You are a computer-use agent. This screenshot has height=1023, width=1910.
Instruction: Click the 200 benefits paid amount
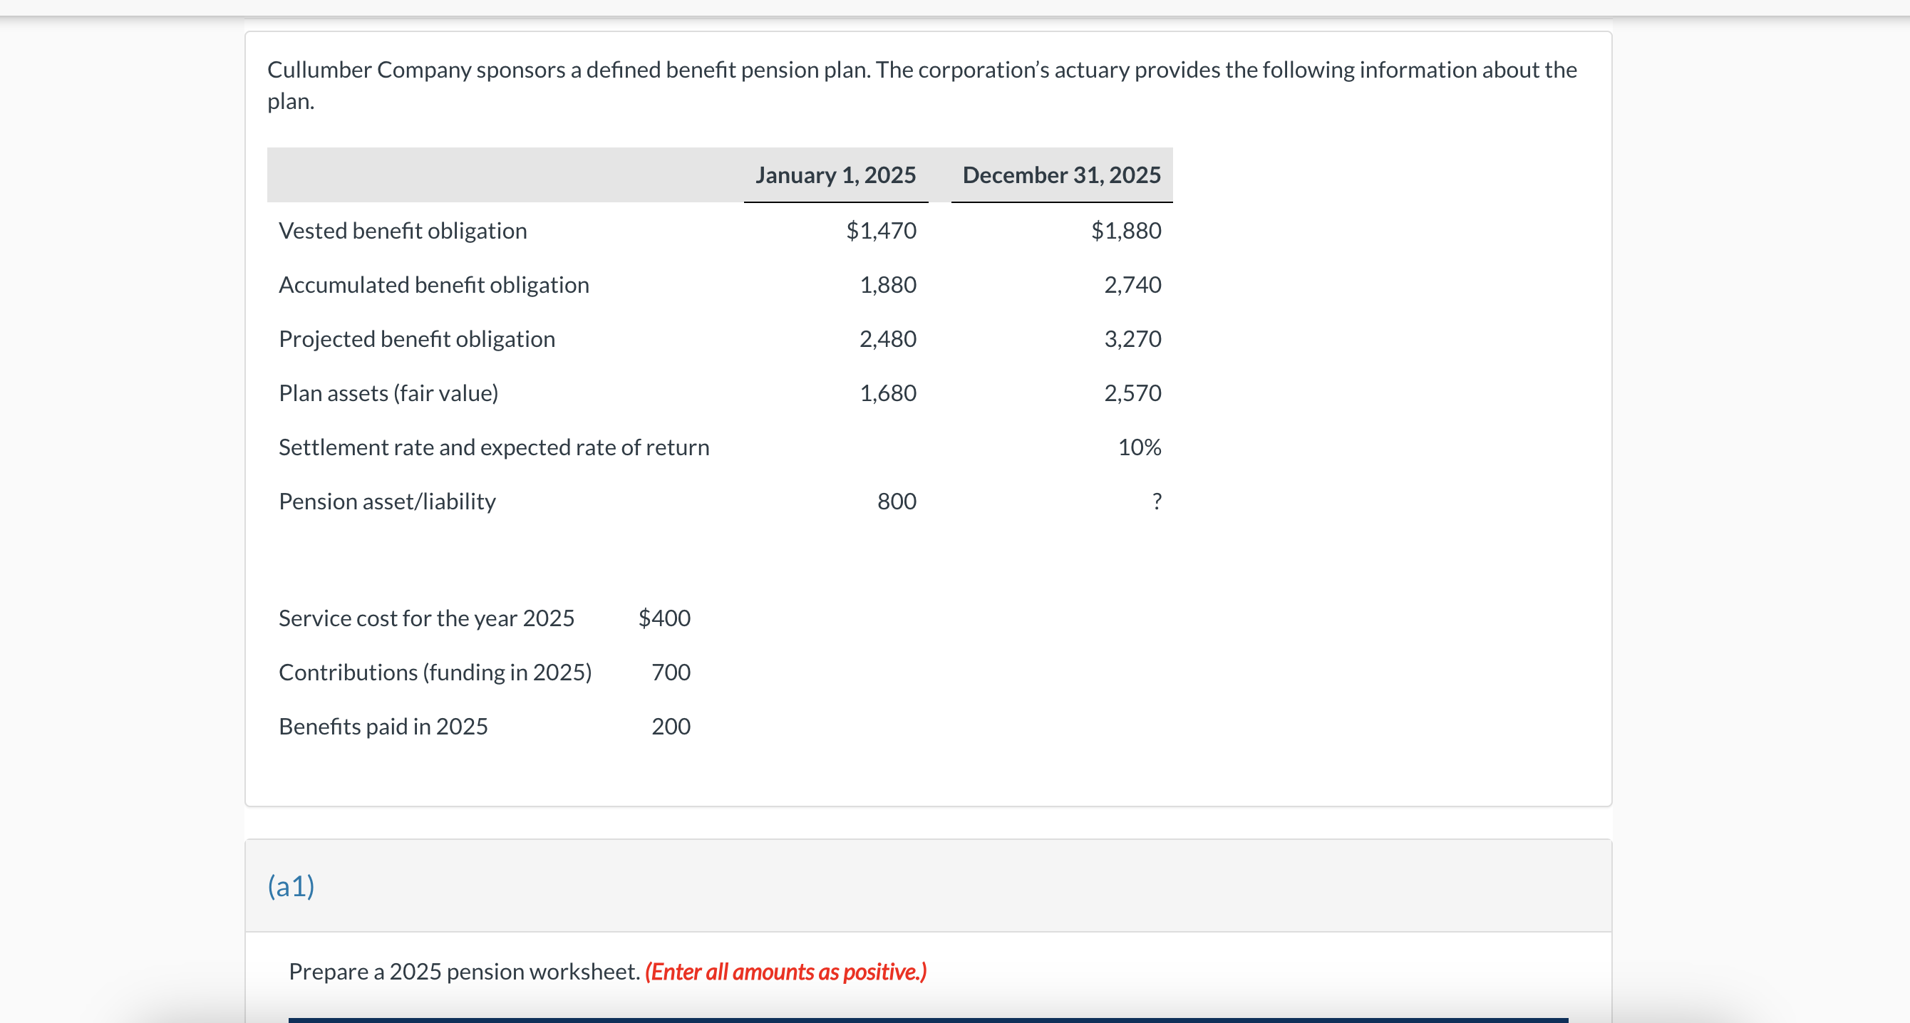(670, 726)
